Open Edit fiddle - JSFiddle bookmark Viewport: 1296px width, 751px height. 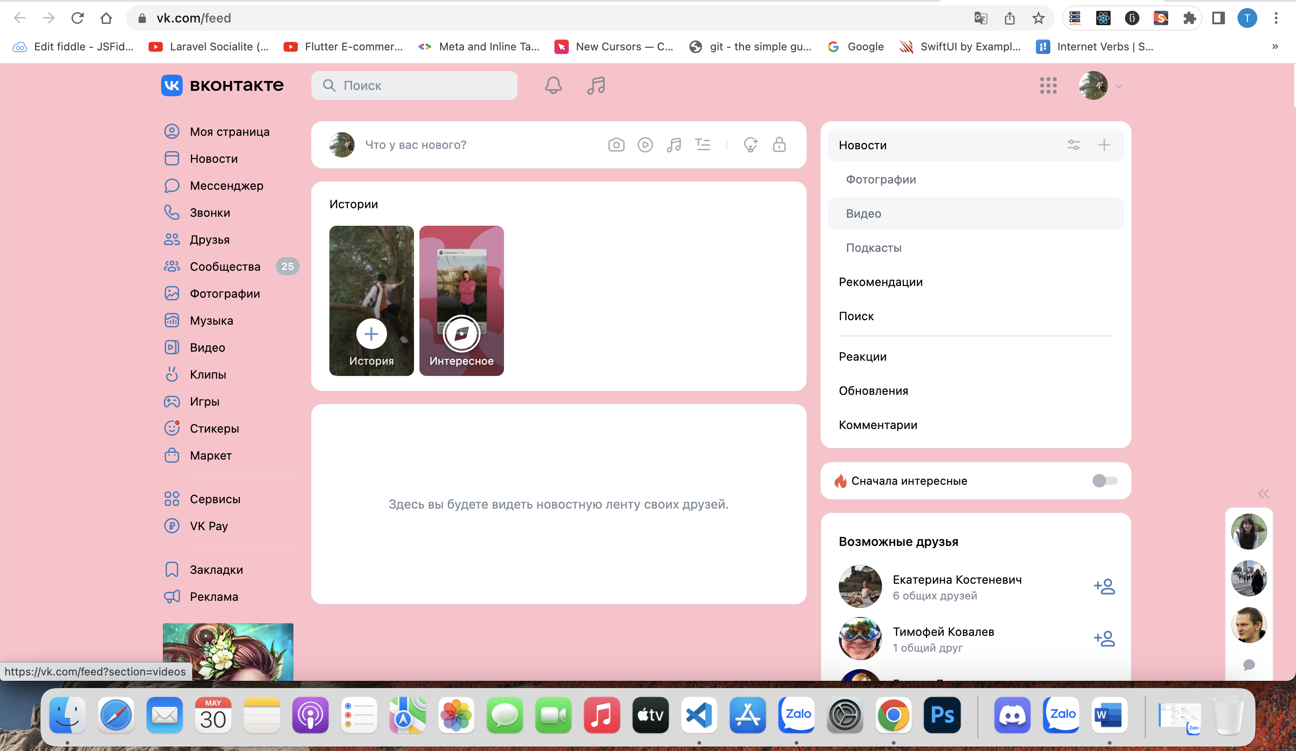[73, 47]
